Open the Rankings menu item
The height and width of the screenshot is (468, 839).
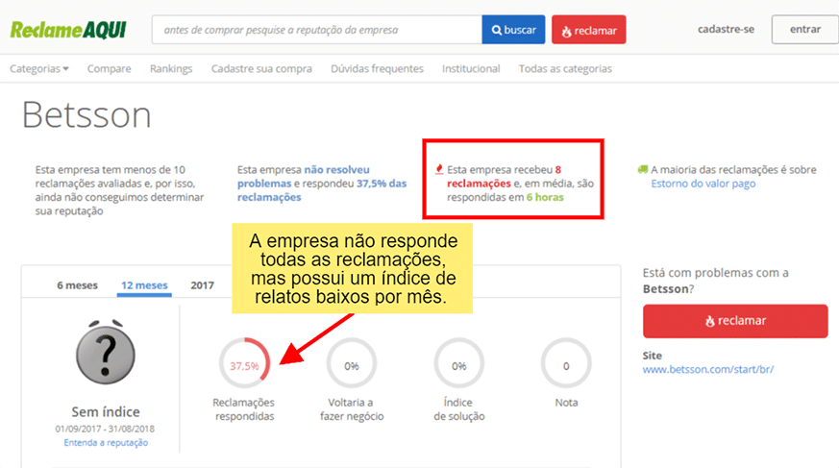(171, 68)
